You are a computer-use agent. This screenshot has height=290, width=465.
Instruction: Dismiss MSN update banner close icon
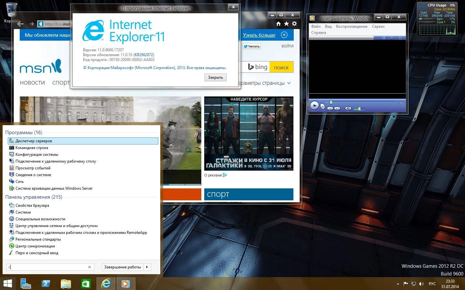284,35
